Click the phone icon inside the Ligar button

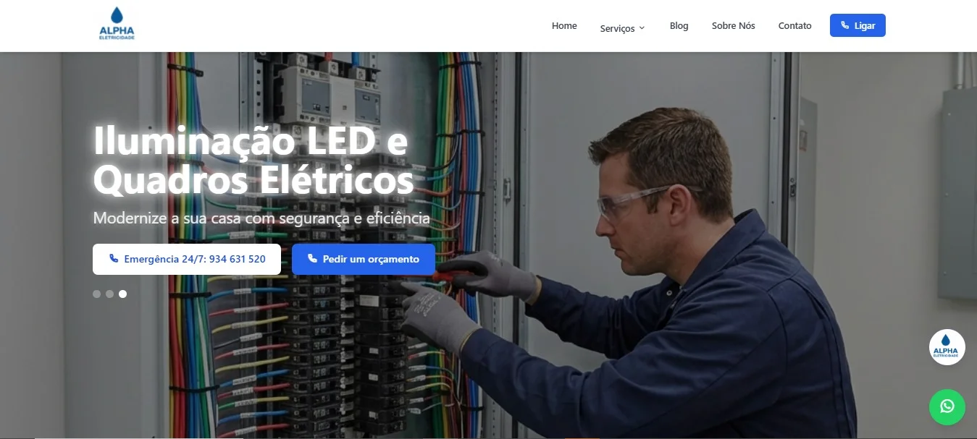coord(844,25)
